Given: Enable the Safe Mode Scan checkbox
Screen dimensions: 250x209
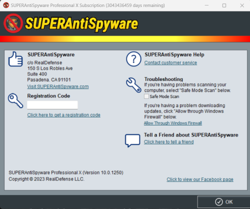Looking at the screenshot, I should pyautogui.click(x=146, y=96).
